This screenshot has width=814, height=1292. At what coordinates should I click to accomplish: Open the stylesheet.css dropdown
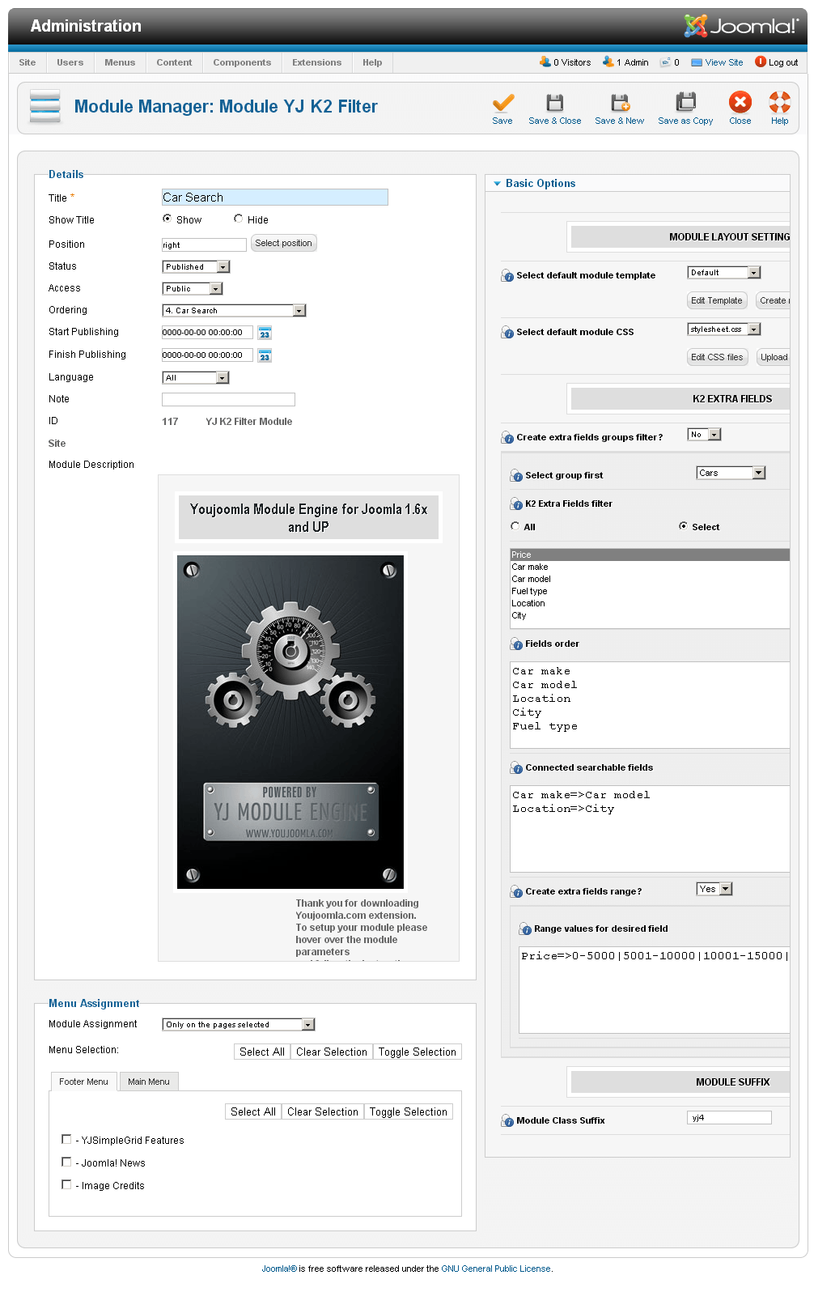(724, 329)
